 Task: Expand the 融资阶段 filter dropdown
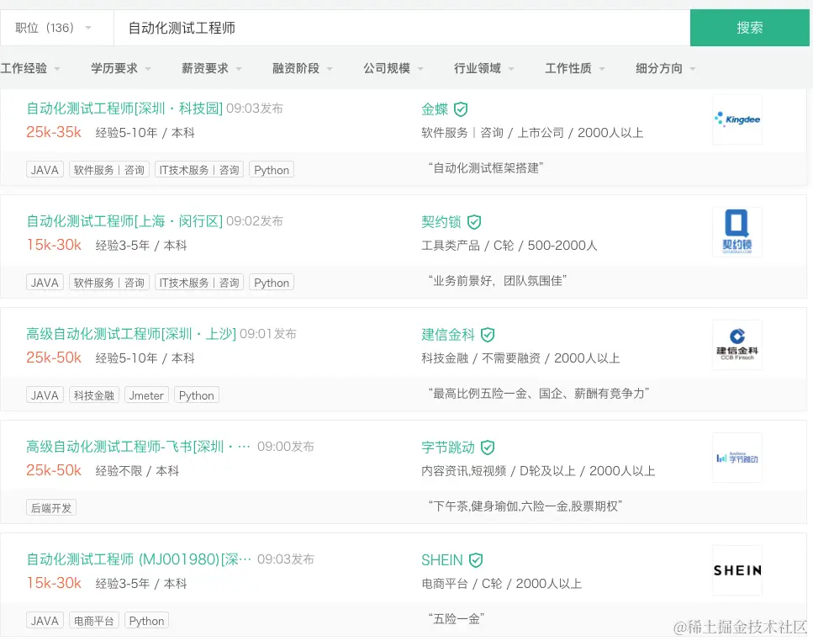point(303,68)
